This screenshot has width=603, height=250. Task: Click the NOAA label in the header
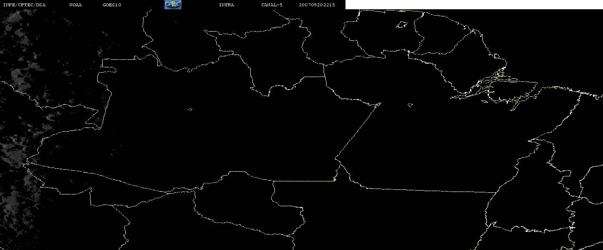(x=75, y=5)
